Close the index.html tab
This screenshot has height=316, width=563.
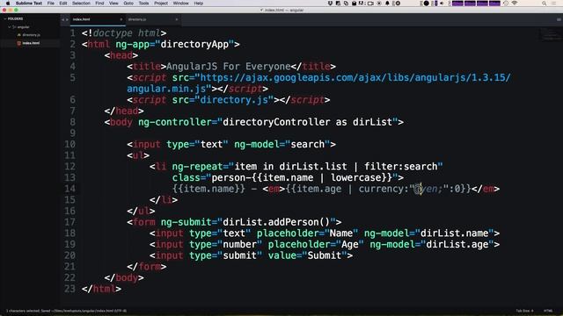(121, 19)
